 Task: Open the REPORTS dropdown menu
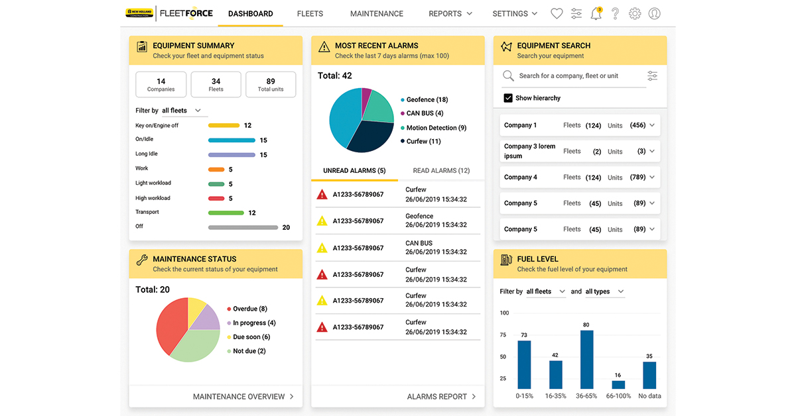coord(450,13)
